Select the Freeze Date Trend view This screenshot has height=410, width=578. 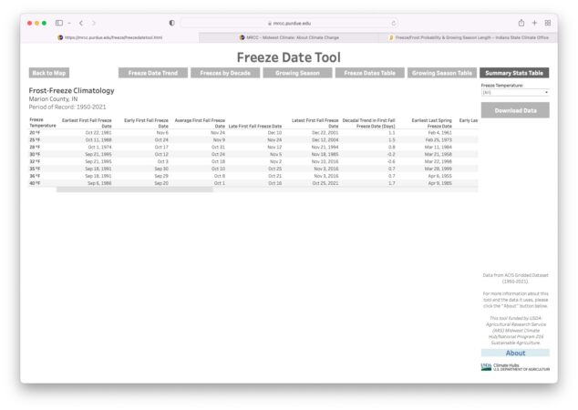(152, 73)
